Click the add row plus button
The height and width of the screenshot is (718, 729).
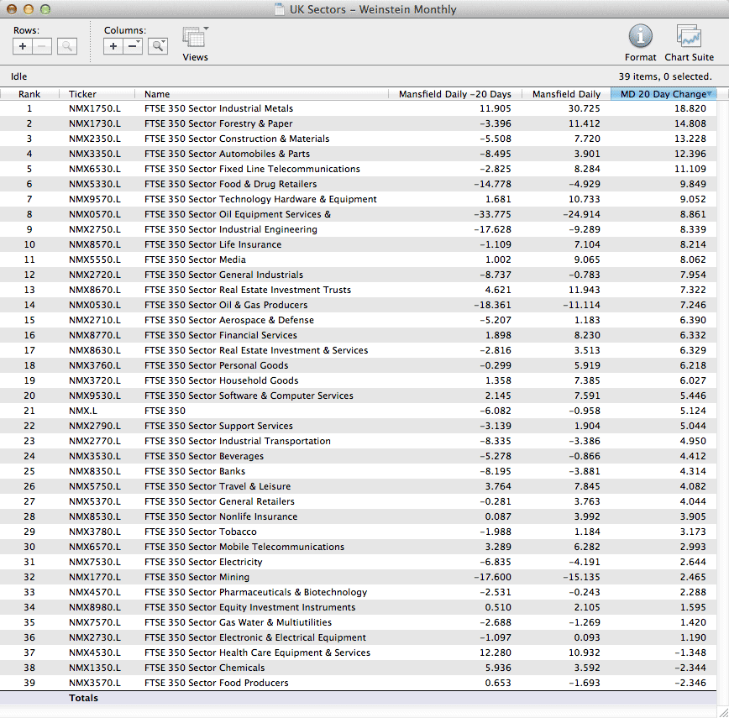click(23, 47)
